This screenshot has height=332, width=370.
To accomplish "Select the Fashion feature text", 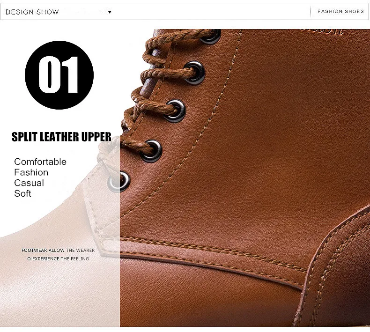I will click(x=31, y=172).
